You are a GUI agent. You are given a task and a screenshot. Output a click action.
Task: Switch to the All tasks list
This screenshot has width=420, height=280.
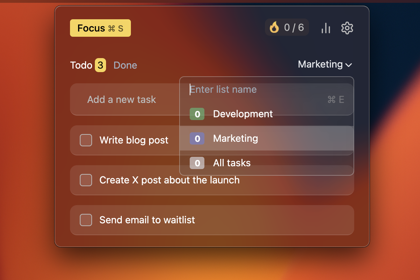pos(231,163)
